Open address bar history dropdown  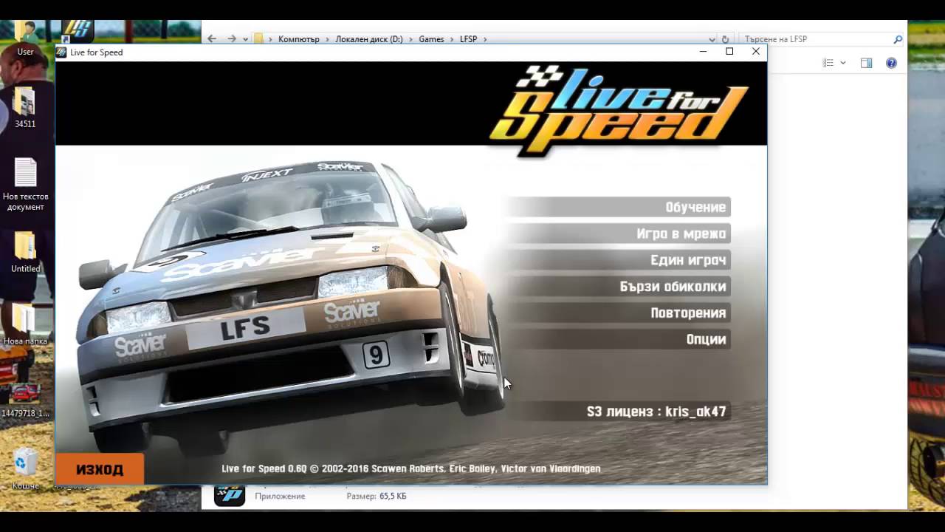pyautogui.click(x=712, y=39)
